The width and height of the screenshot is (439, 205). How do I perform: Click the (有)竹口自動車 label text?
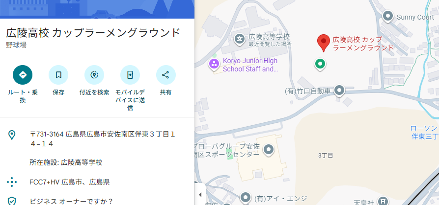(308, 91)
